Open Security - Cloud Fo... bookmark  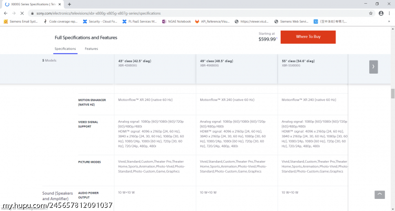pyautogui.click(x=100, y=22)
